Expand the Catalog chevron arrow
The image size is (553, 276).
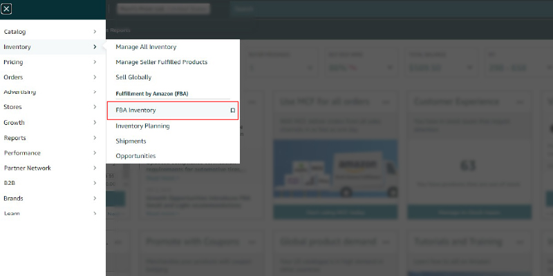[95, 32]
